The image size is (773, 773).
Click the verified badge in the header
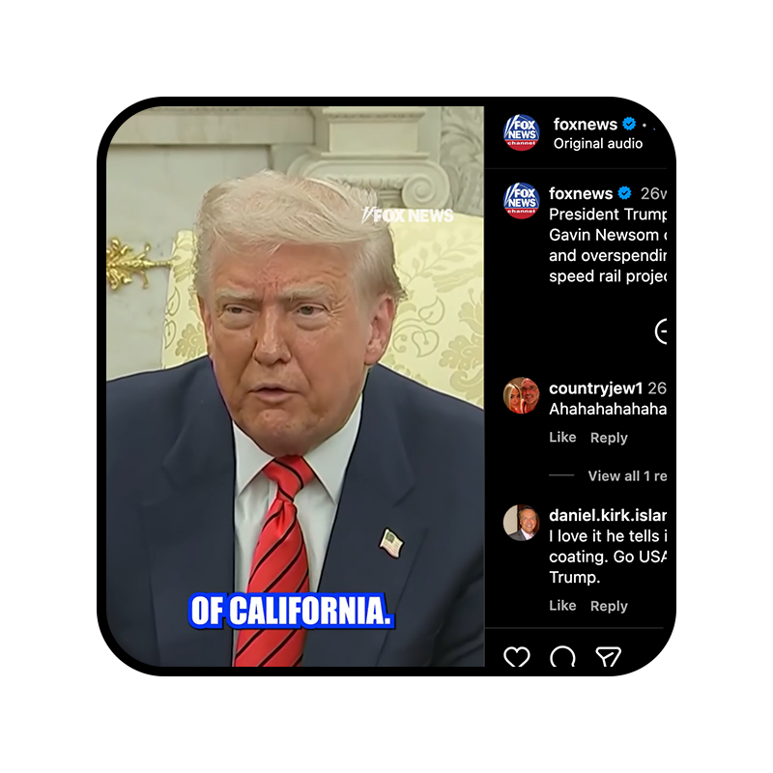[629, 124]
